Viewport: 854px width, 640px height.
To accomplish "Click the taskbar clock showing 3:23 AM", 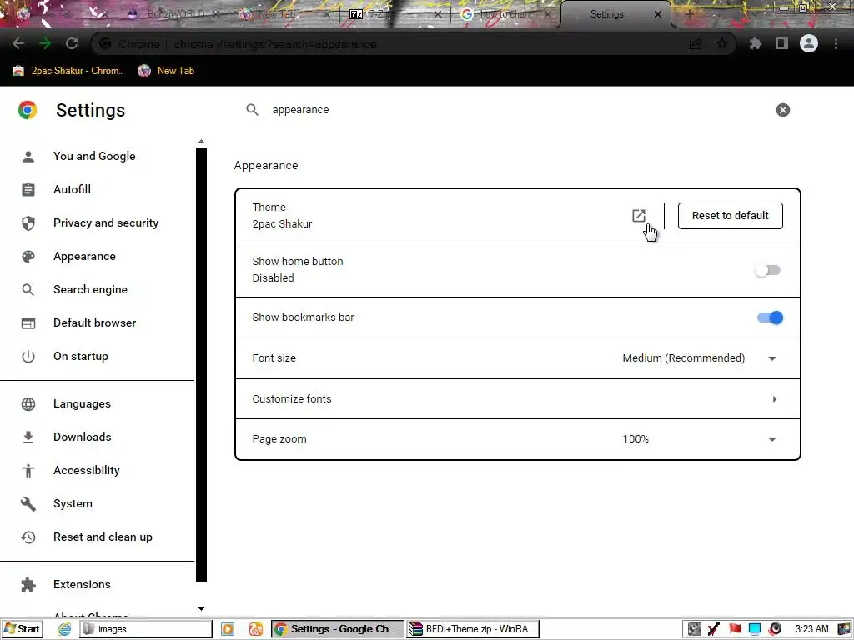I will [x=811, y=629].
